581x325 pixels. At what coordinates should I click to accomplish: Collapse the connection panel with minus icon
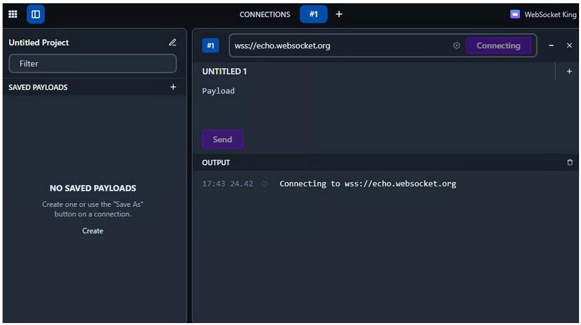pyautogui.click(x=551, y=46)
